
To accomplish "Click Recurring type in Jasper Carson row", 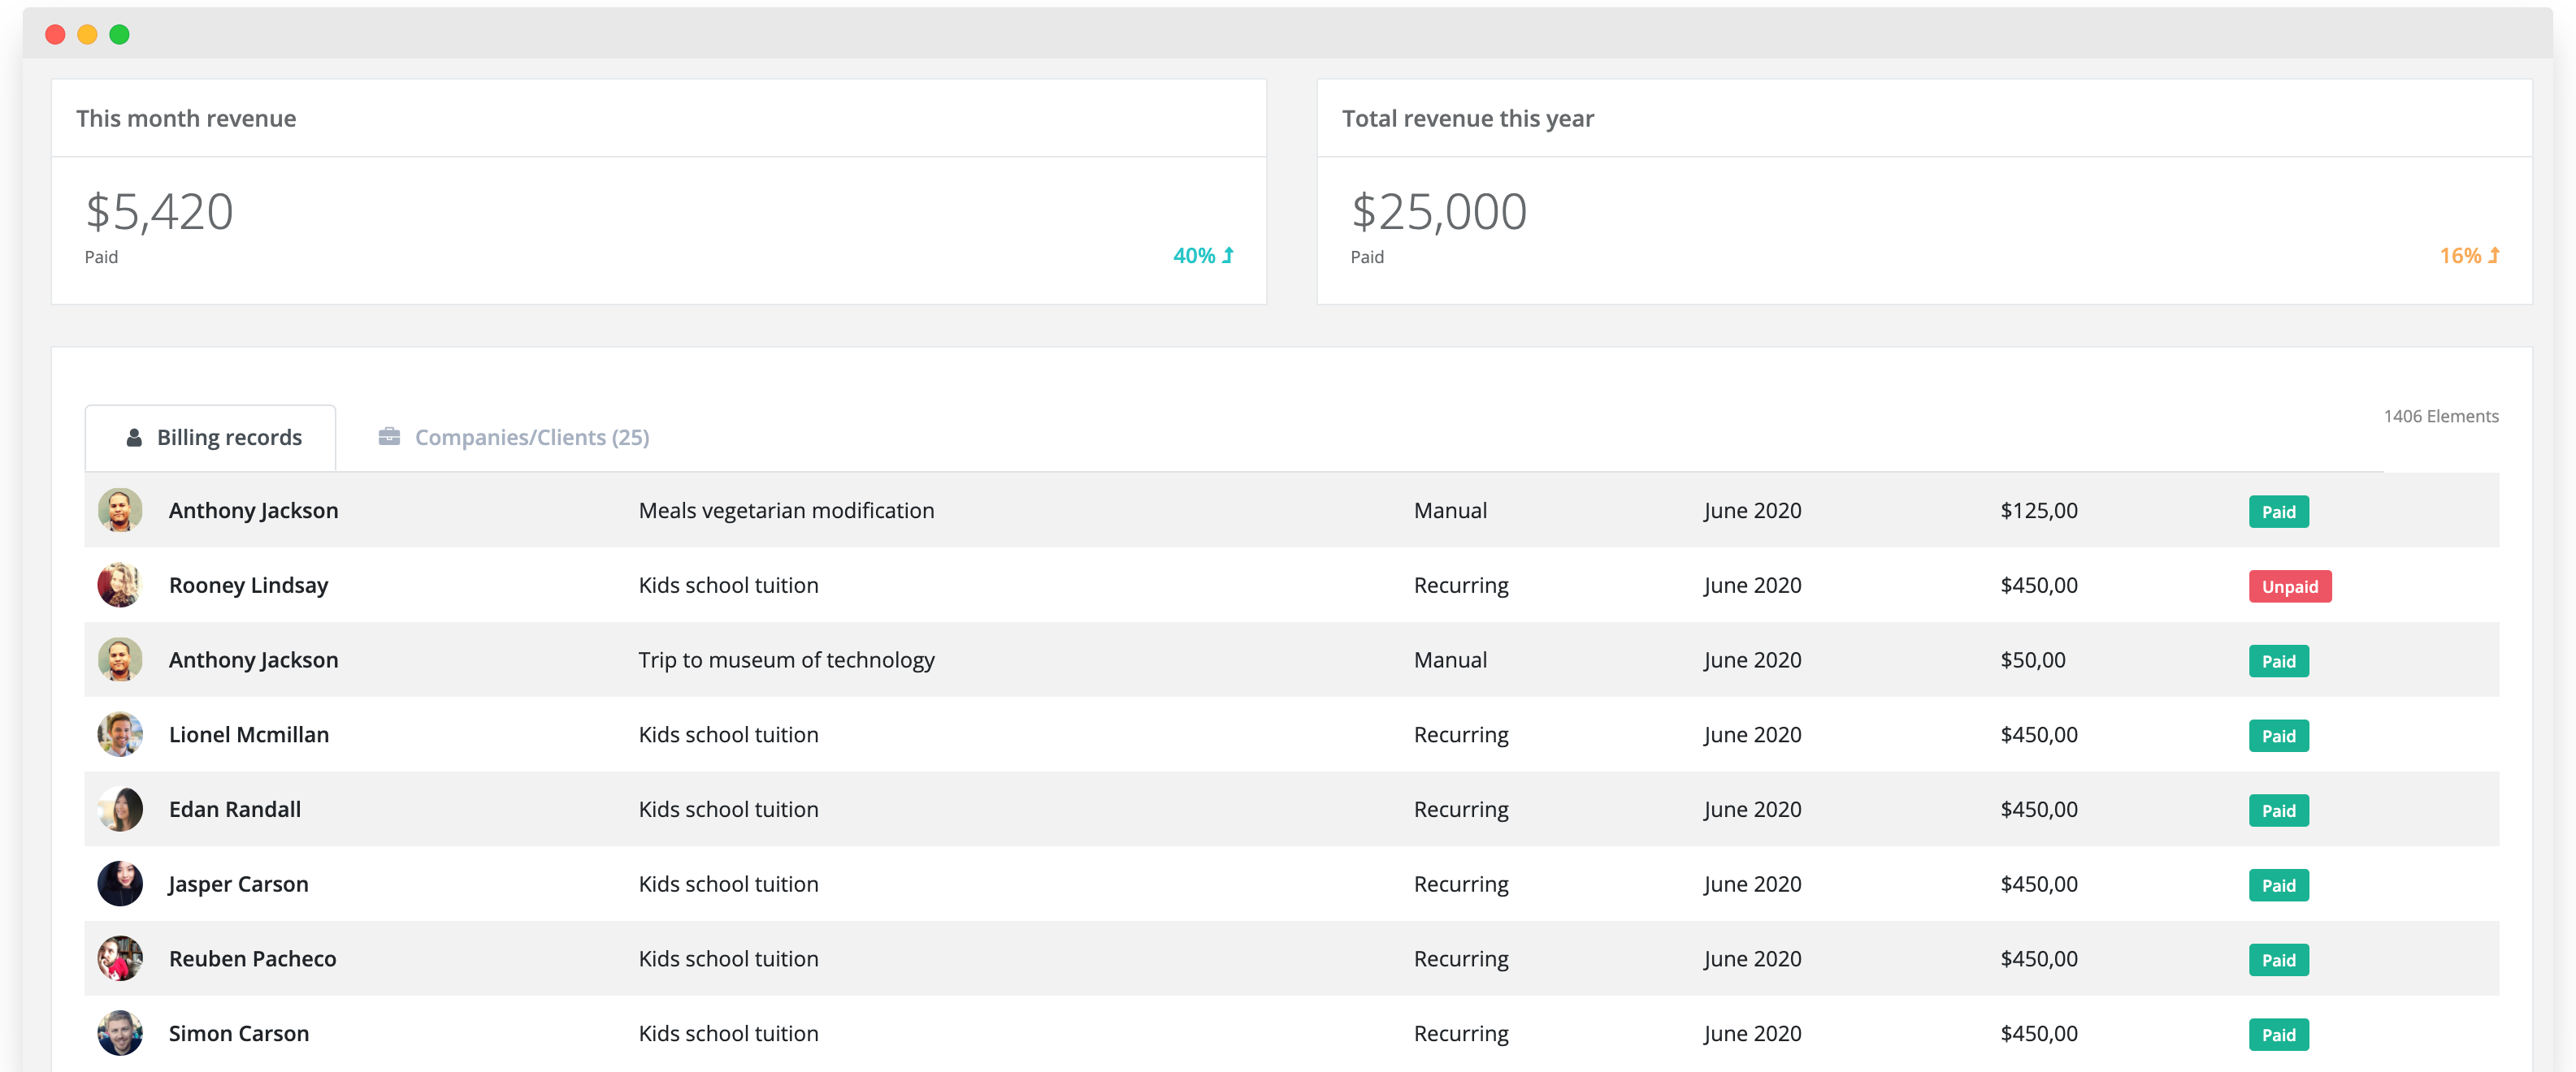I will (x=1461, y=885).
